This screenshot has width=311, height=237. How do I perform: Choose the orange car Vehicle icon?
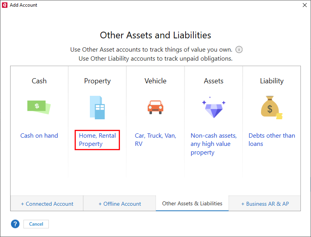(155, 107)
